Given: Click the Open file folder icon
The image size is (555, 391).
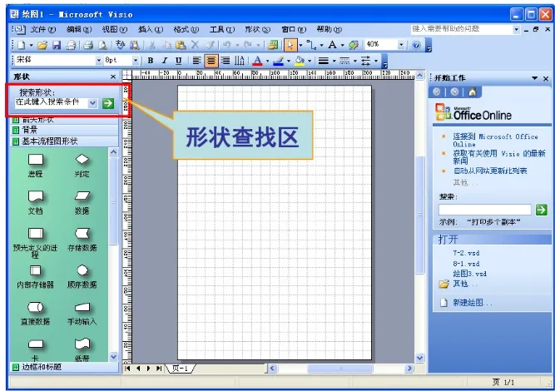Looking at the screenshot, I should pyautogui.click(x=42, y=45).
